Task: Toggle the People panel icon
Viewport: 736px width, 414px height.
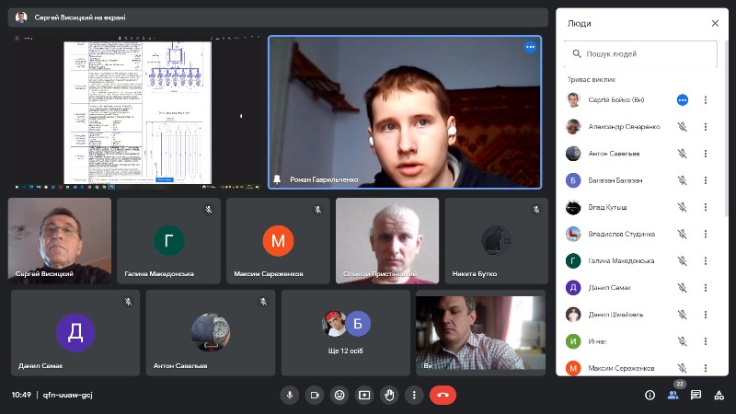Action: pos(673,395)
